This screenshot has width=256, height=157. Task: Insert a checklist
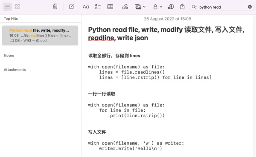point(98,7)
